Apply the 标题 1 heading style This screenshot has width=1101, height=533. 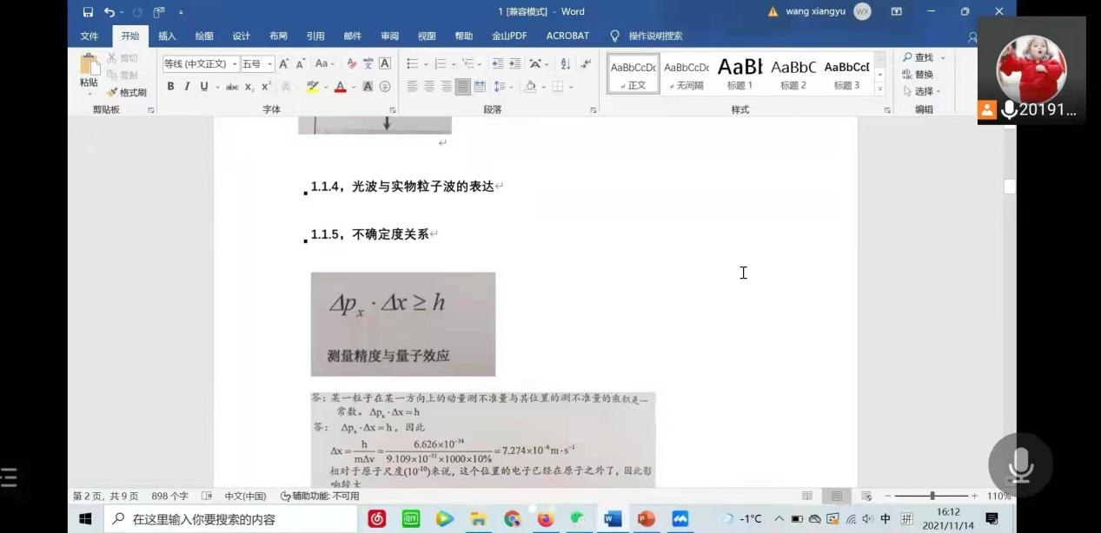tap(740, 74)
